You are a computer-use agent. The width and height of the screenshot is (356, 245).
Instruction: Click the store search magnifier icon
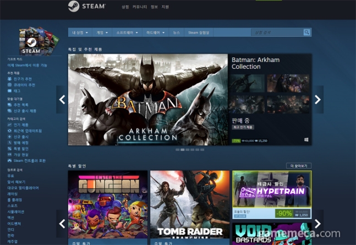(306, 32)
